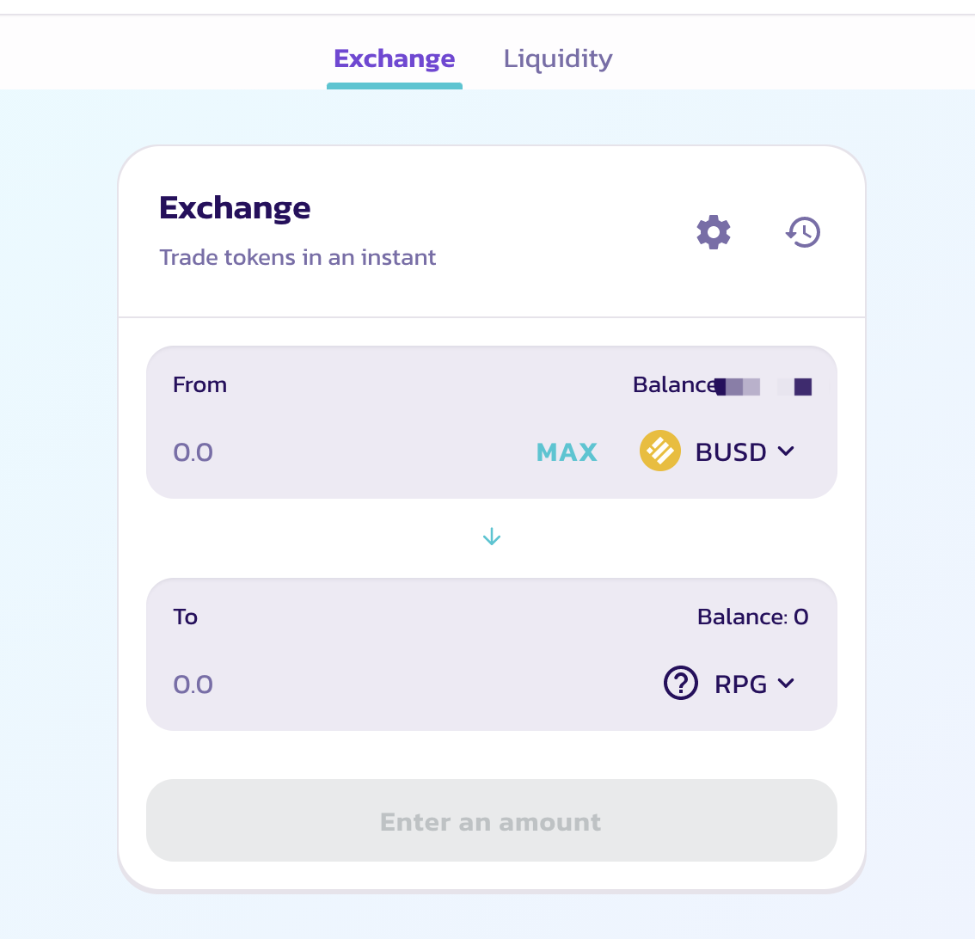Viewport: 975px width, 939px height.
Task: Expand the chevron next to RPG
Action: [x=786, y=683]
